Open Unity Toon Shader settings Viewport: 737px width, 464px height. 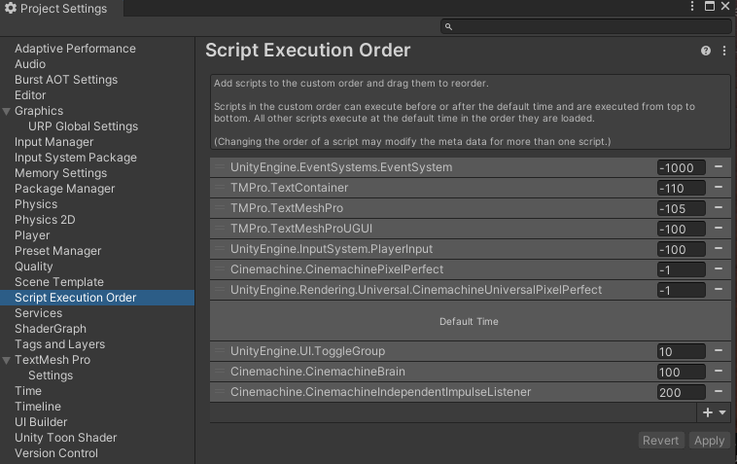pyautogui.click(x=66, y=437)
